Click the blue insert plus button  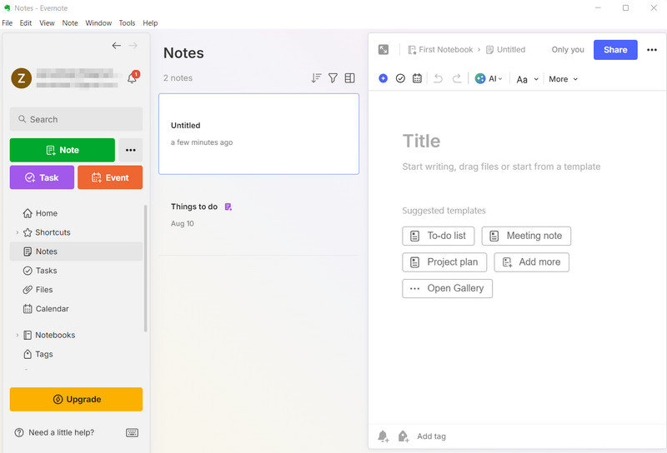tap(384, 78)
